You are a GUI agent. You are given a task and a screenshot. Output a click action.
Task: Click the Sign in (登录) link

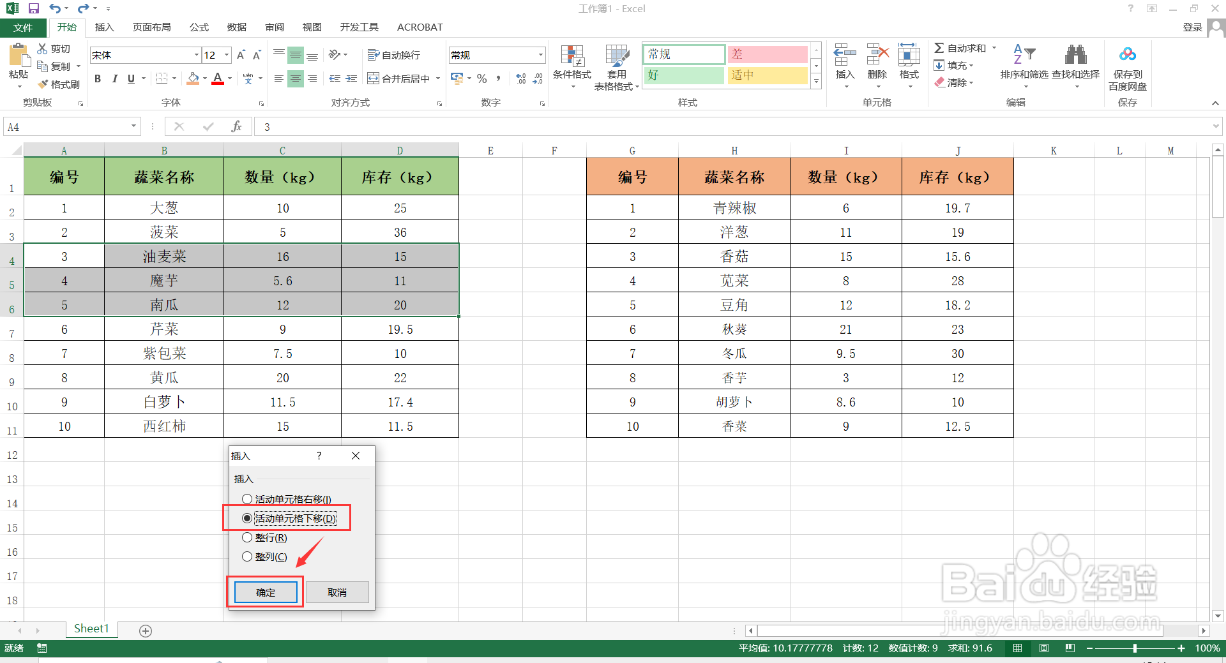pyautogui.click(x=1192, y=27)
